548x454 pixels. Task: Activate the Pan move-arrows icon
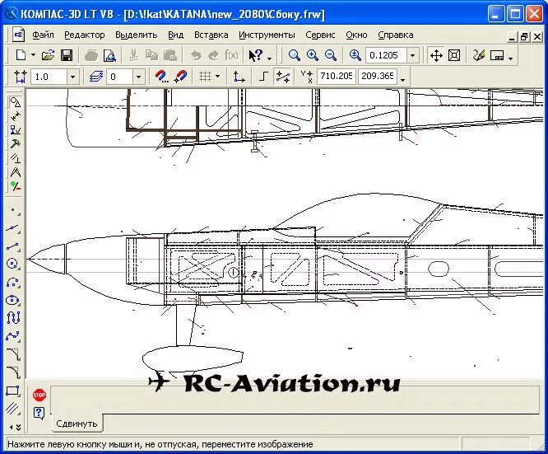tap(436, 55)
